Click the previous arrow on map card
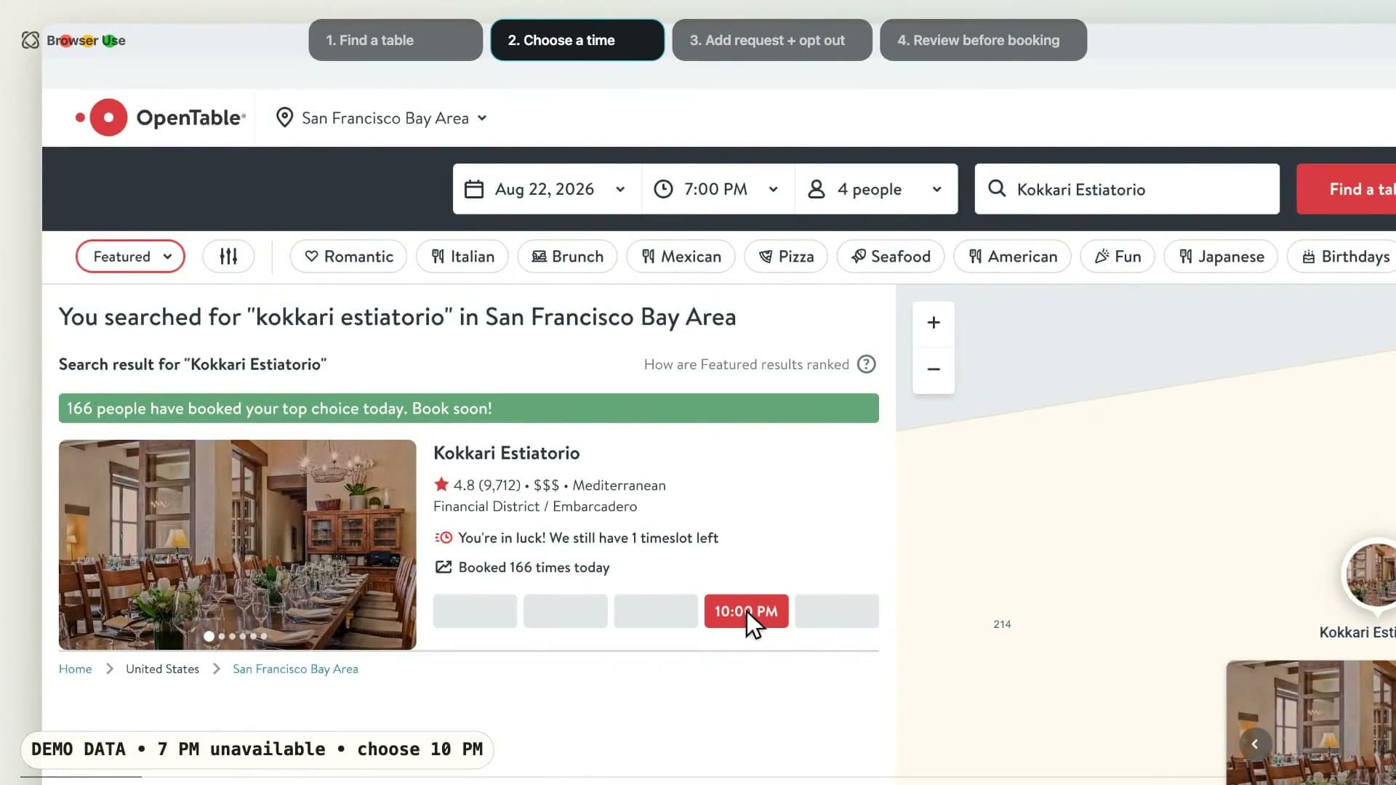 click(x=1254, y=744)
